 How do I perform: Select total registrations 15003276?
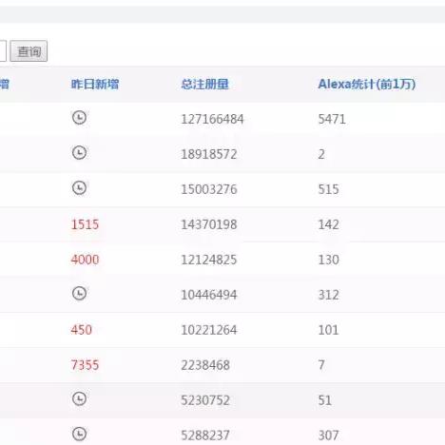(209, 189)
